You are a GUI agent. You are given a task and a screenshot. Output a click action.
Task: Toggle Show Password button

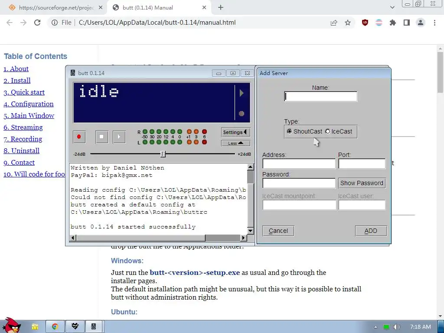pyautogui.click(x=362, y=183)
